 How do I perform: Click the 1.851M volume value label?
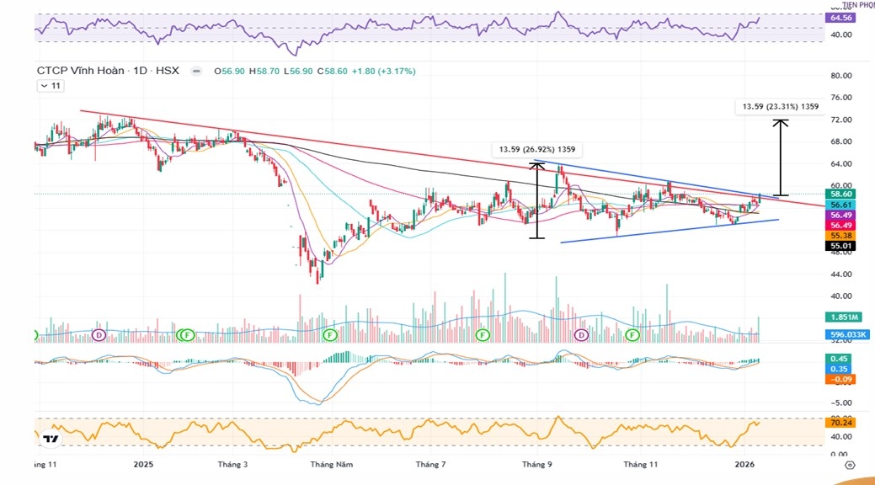point(841,317)
